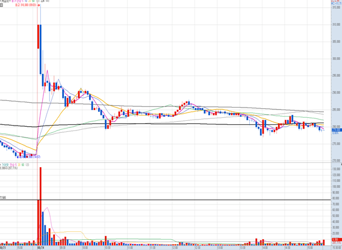
Task: Click the 270,000 price axis label
Action: [336, 160]
